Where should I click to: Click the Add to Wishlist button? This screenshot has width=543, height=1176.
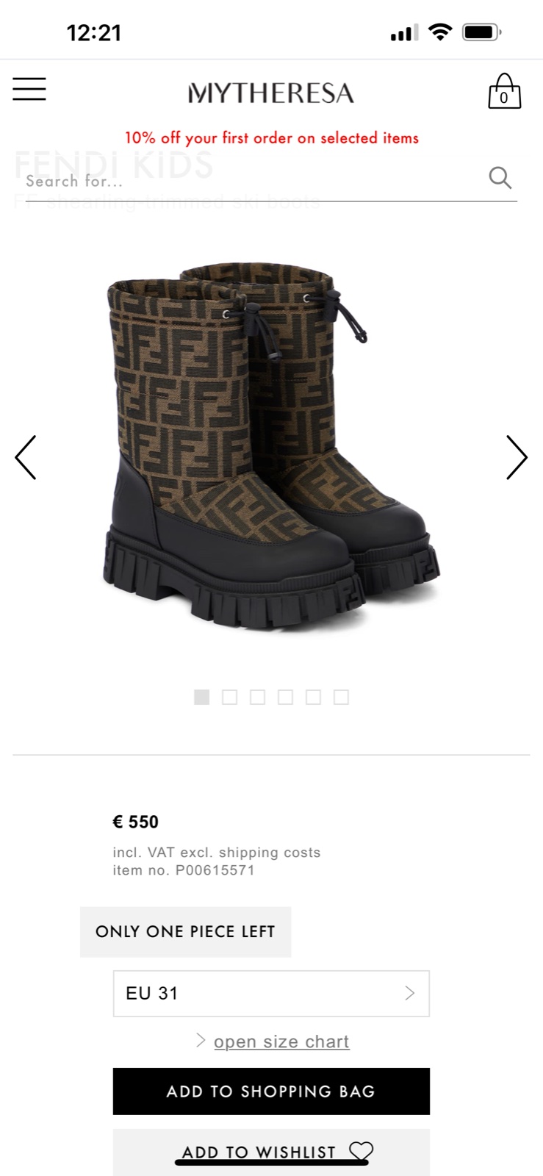[x=271, y=1152]
